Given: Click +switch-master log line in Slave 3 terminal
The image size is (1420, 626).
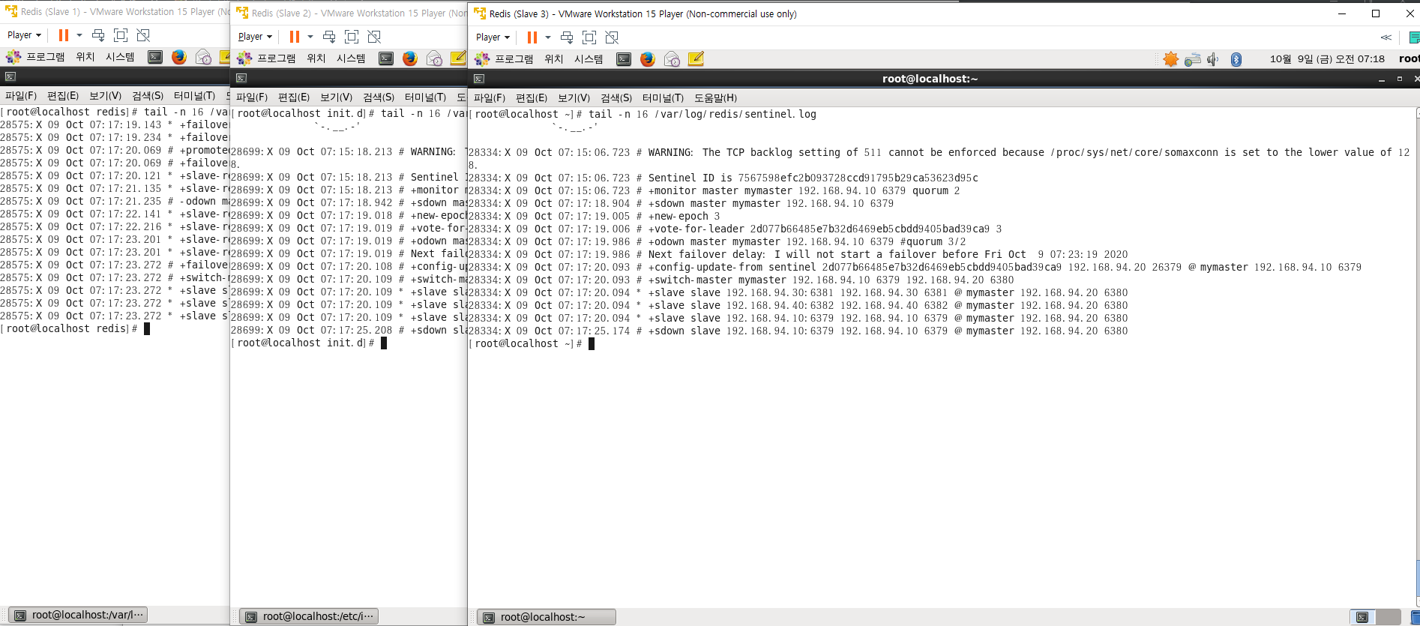Looking at the screenshot, I should pyautogui.click(x=741, y=280).
